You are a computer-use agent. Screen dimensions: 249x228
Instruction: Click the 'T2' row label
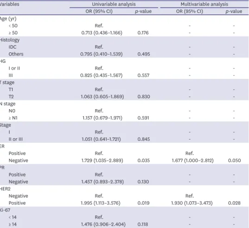pyautogui.click(x=11, y=97)
